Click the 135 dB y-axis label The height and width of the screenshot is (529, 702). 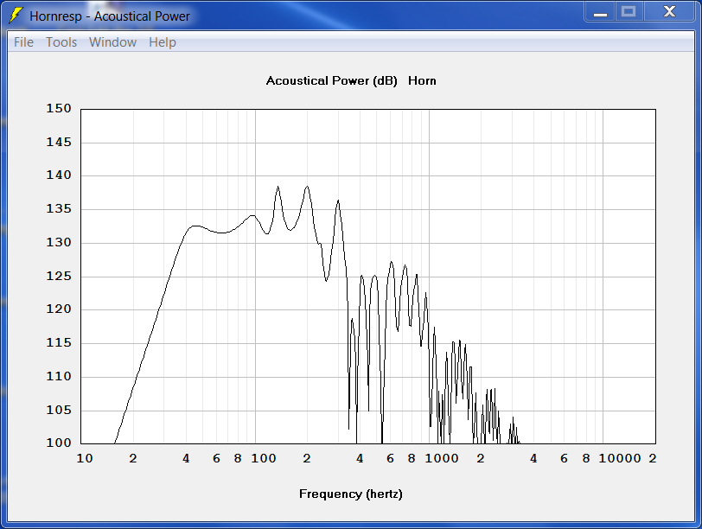(x=59, y=208)
